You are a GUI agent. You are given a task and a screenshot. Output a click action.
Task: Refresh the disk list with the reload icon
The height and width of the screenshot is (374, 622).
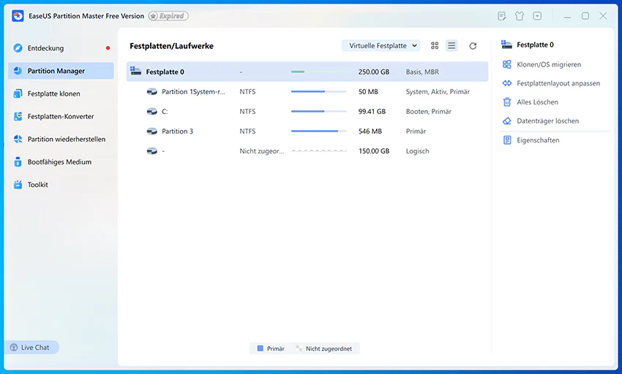pyautogui.click(x=473, y=46)
